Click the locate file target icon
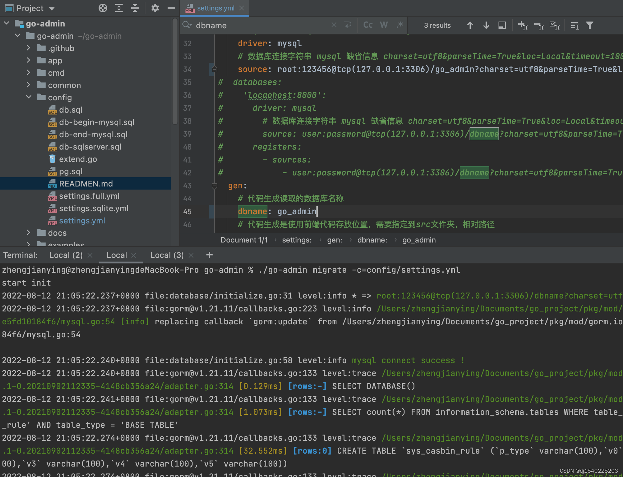This screenshot has height=477, width=623. click(x=103, y=8)
